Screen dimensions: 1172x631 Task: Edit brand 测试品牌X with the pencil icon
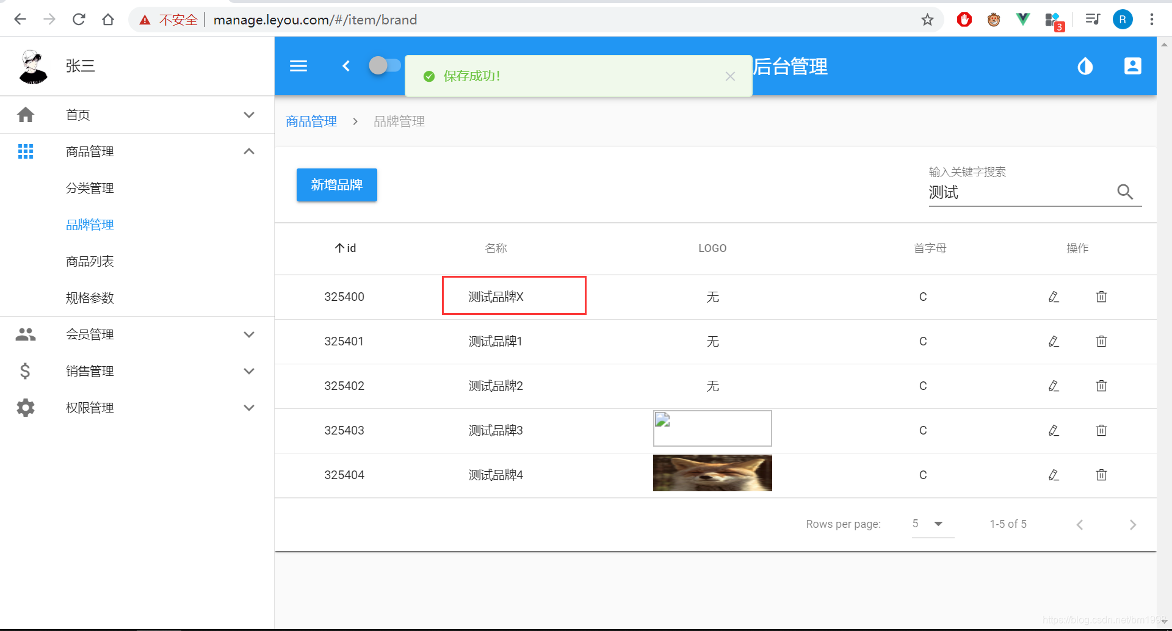coord(1054,297)
